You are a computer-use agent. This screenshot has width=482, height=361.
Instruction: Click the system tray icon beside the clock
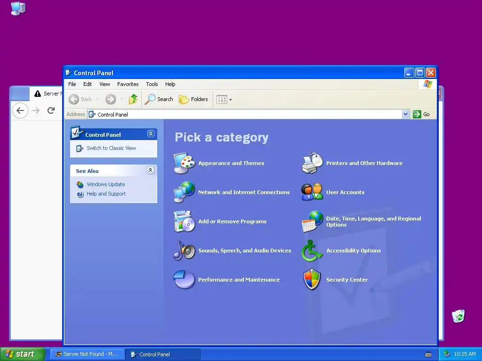tap(447, 354)
